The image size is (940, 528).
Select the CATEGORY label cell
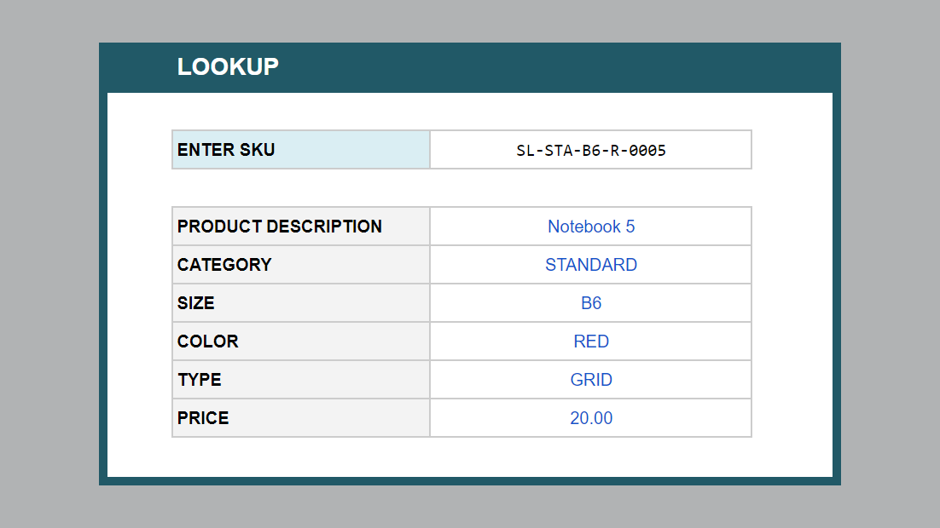(x=300, y=265)
